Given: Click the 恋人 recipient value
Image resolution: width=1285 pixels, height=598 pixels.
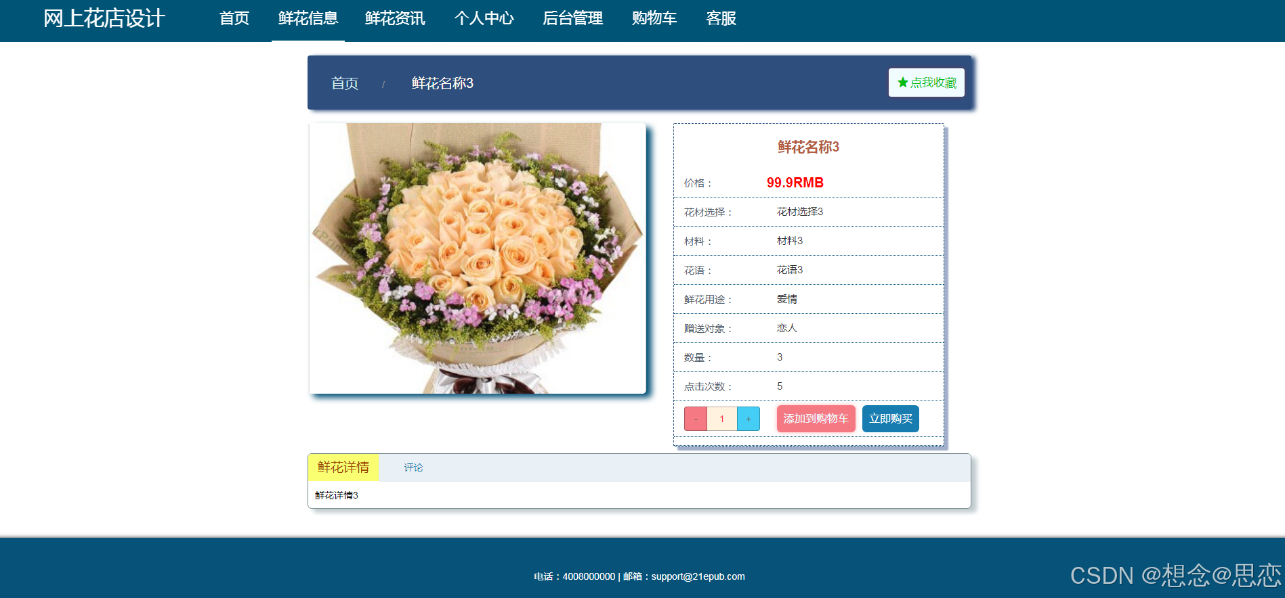Looking at the screenshot, I should [x=787, y=328].
